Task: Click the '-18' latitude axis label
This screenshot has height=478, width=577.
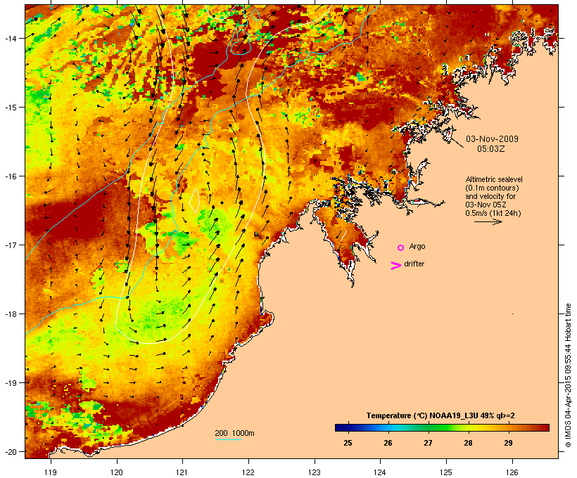Action: coord(11,314)
